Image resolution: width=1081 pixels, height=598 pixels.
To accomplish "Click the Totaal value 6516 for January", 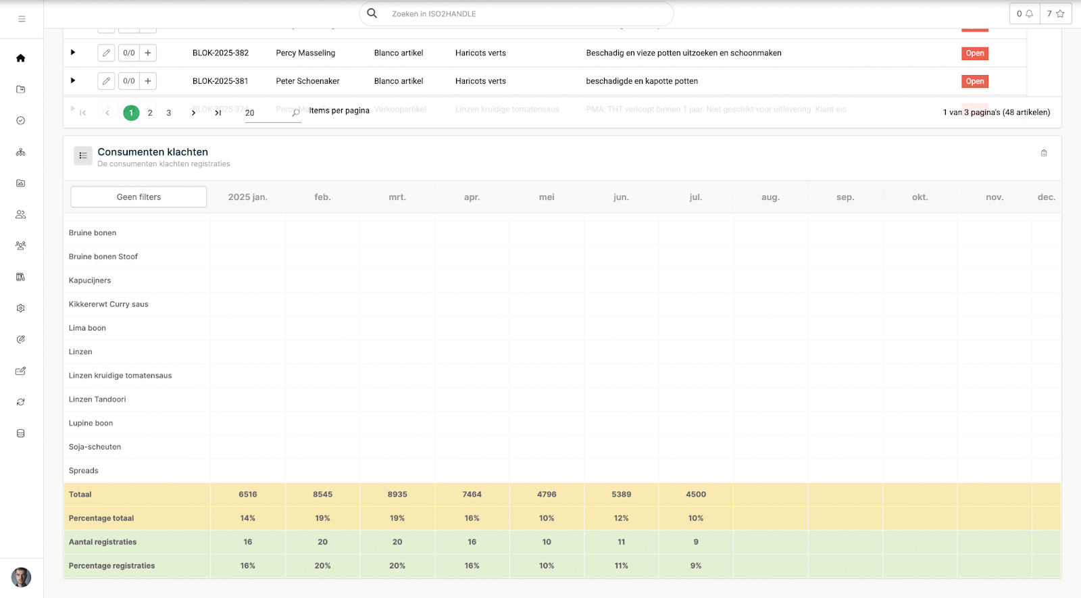I will pyautogui.click(x=248, y=495).
